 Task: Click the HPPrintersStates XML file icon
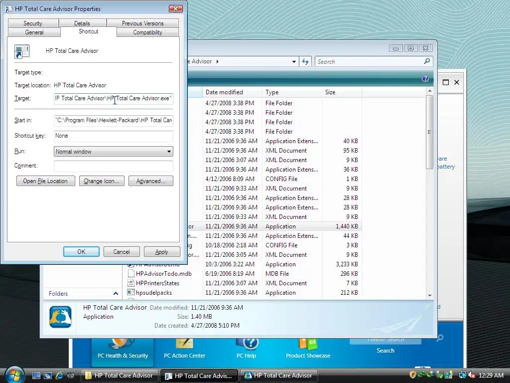pos(131,283)
